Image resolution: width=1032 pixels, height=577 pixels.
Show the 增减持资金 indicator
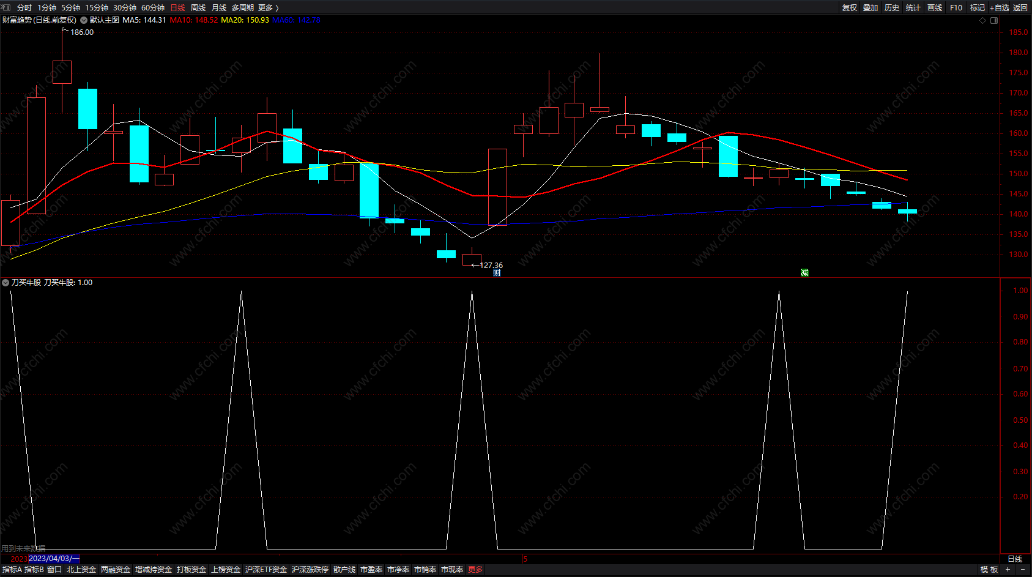(x=154, y=570)
